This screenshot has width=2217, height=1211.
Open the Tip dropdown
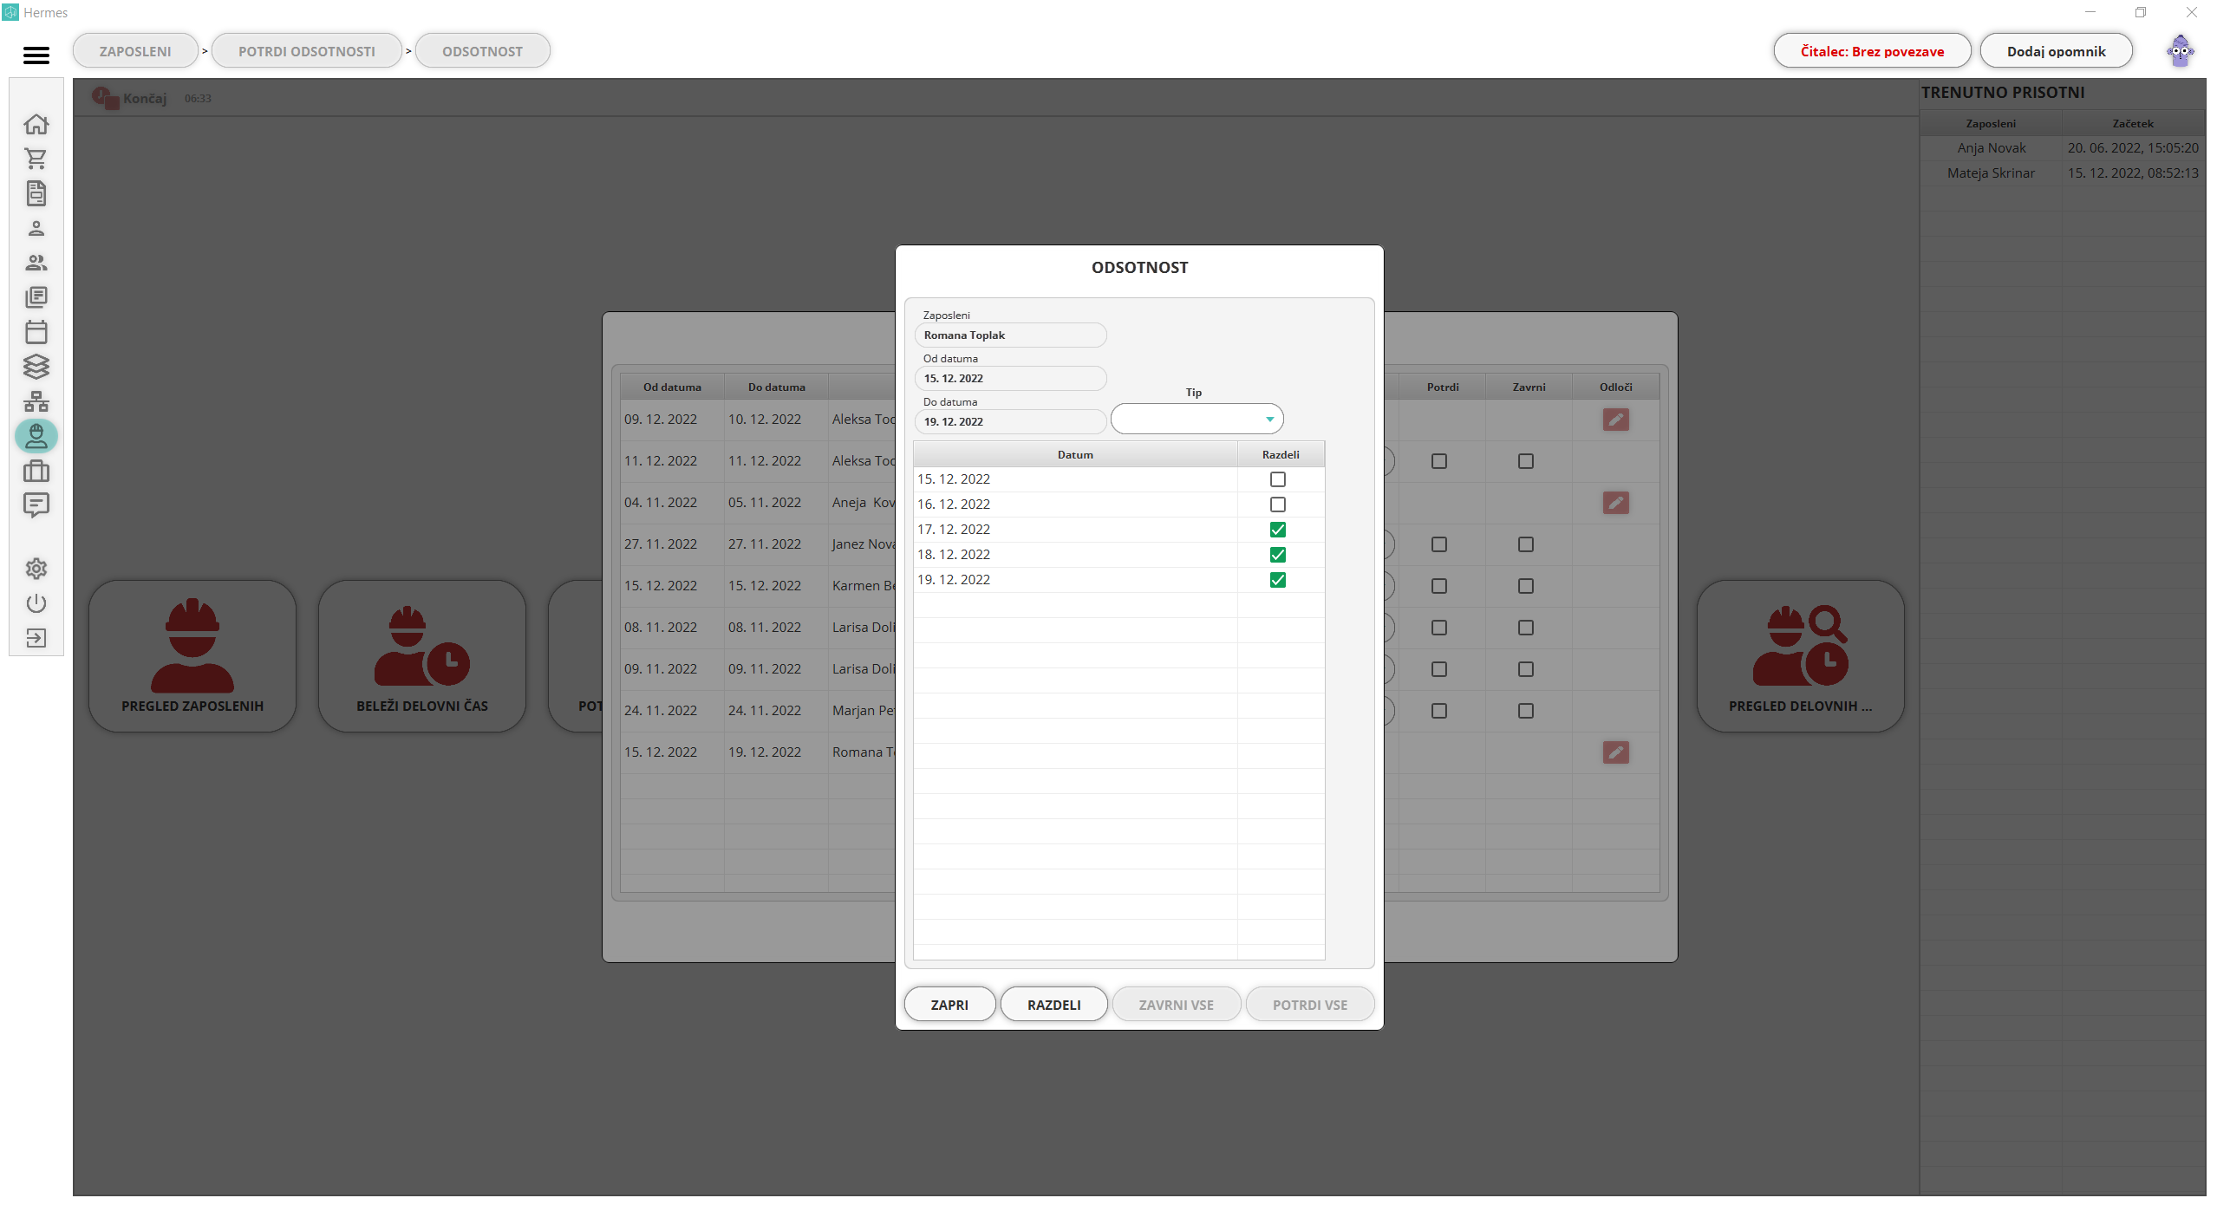pos(1197,420)
